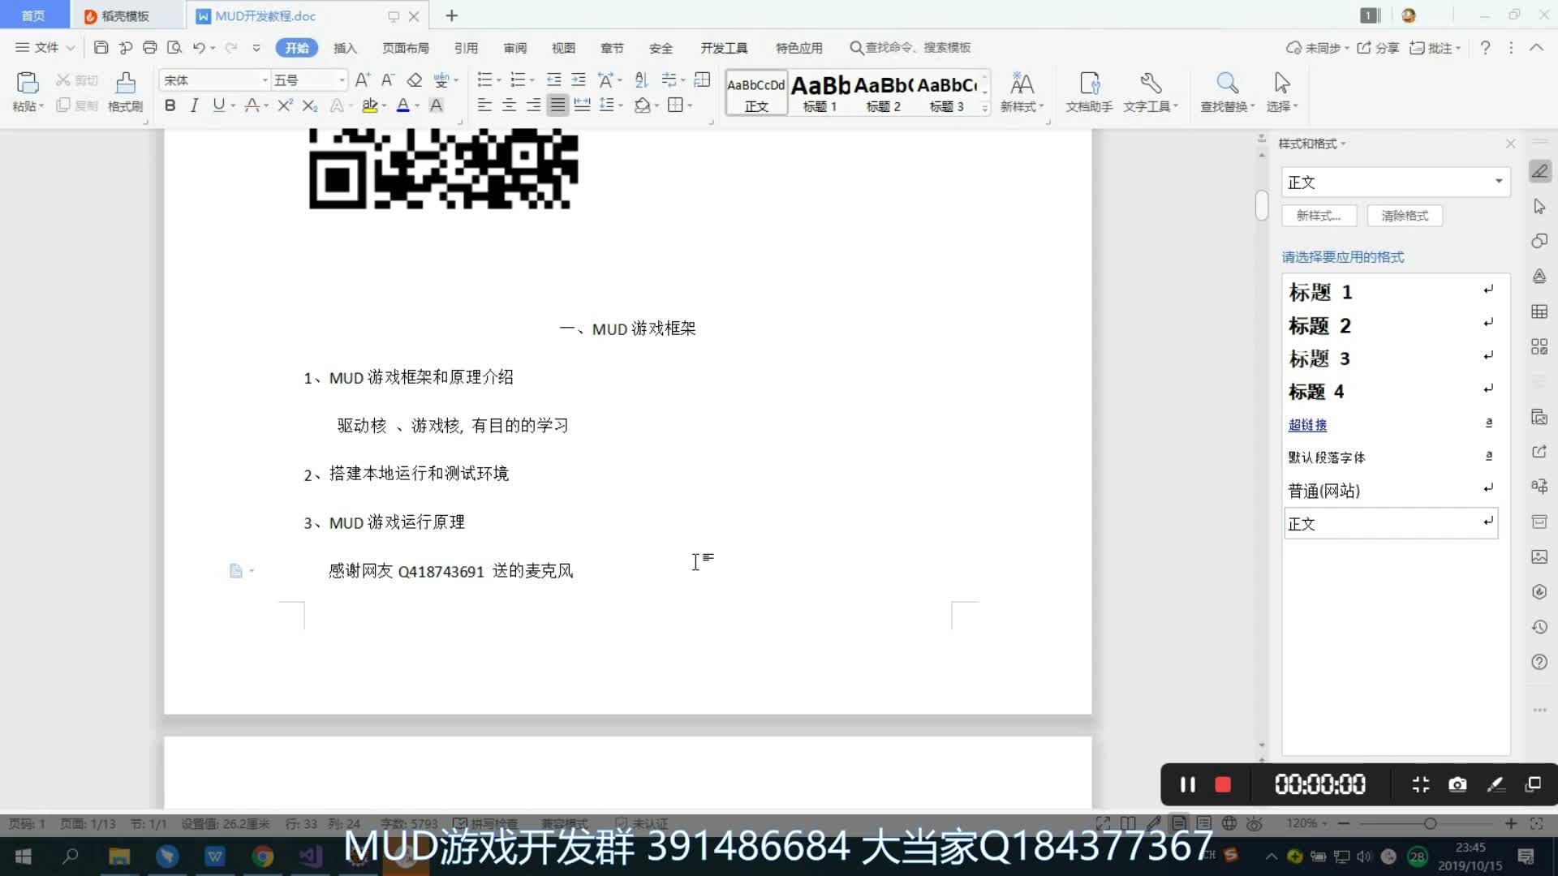Click the Save icon in quick access toolbar
The image size is (1558, 876).
coord(101,48)
